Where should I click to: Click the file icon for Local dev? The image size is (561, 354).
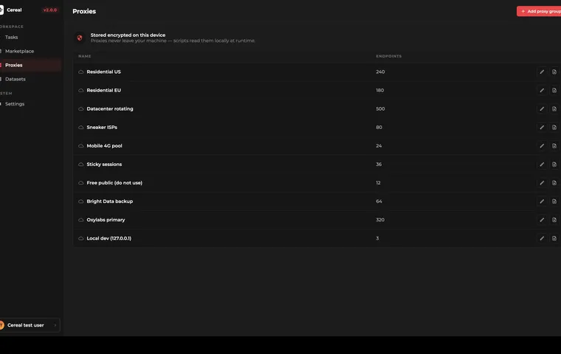[x=554, y=238]
